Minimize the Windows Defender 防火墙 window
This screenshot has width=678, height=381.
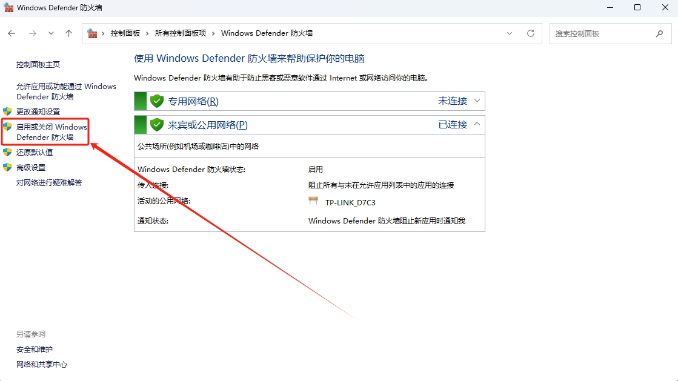(x=610, y=7)
